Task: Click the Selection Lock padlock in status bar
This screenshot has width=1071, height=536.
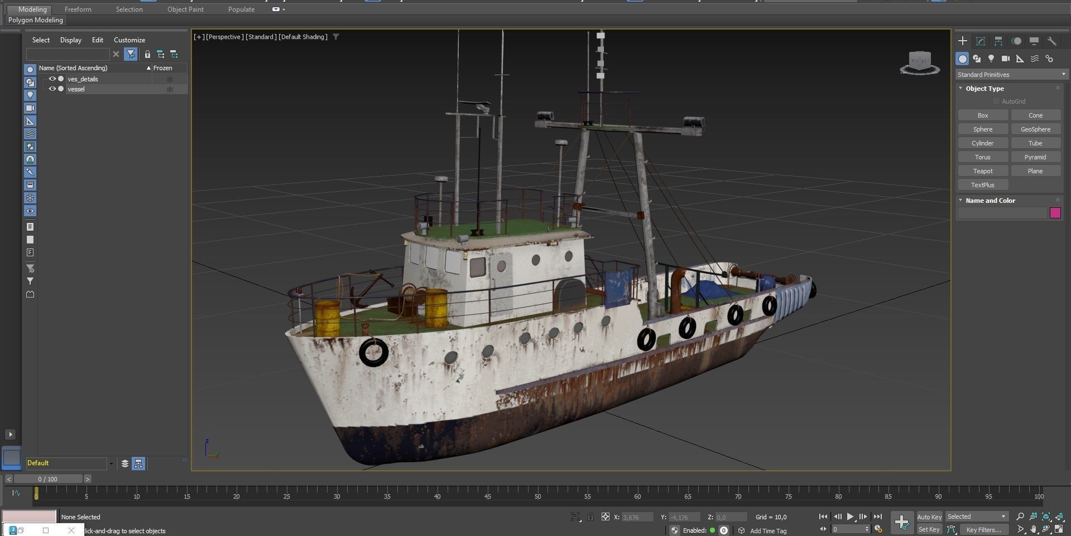Action: click(590, 516)
